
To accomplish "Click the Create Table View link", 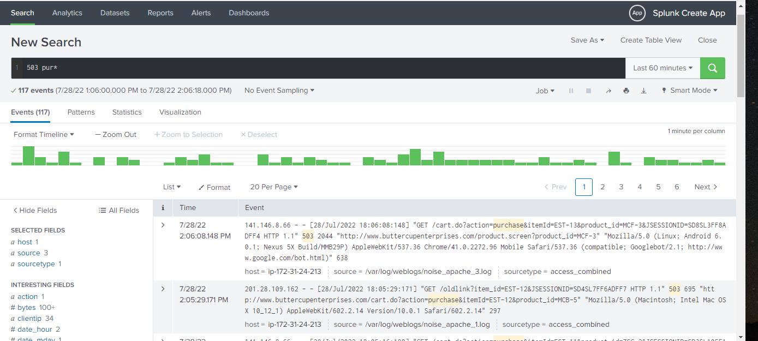I will pyautogui.click(x=650, y=40).
